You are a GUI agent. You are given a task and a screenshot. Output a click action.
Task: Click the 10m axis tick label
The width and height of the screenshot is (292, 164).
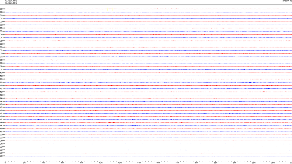101,163
